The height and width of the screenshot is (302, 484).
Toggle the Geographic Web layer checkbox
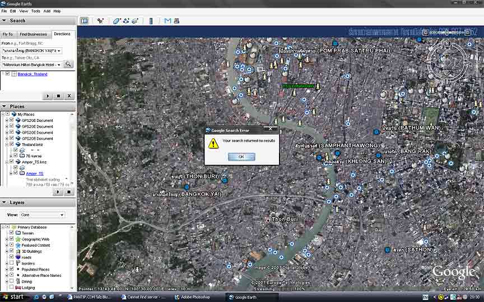pyautogui.click(x=11, y=239)
